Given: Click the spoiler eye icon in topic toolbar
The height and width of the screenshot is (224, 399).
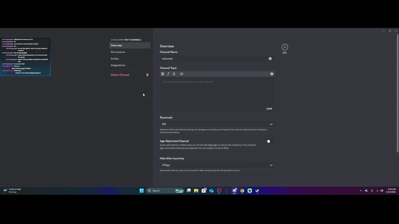Looking at the screenshot, I should coord(182,74).
